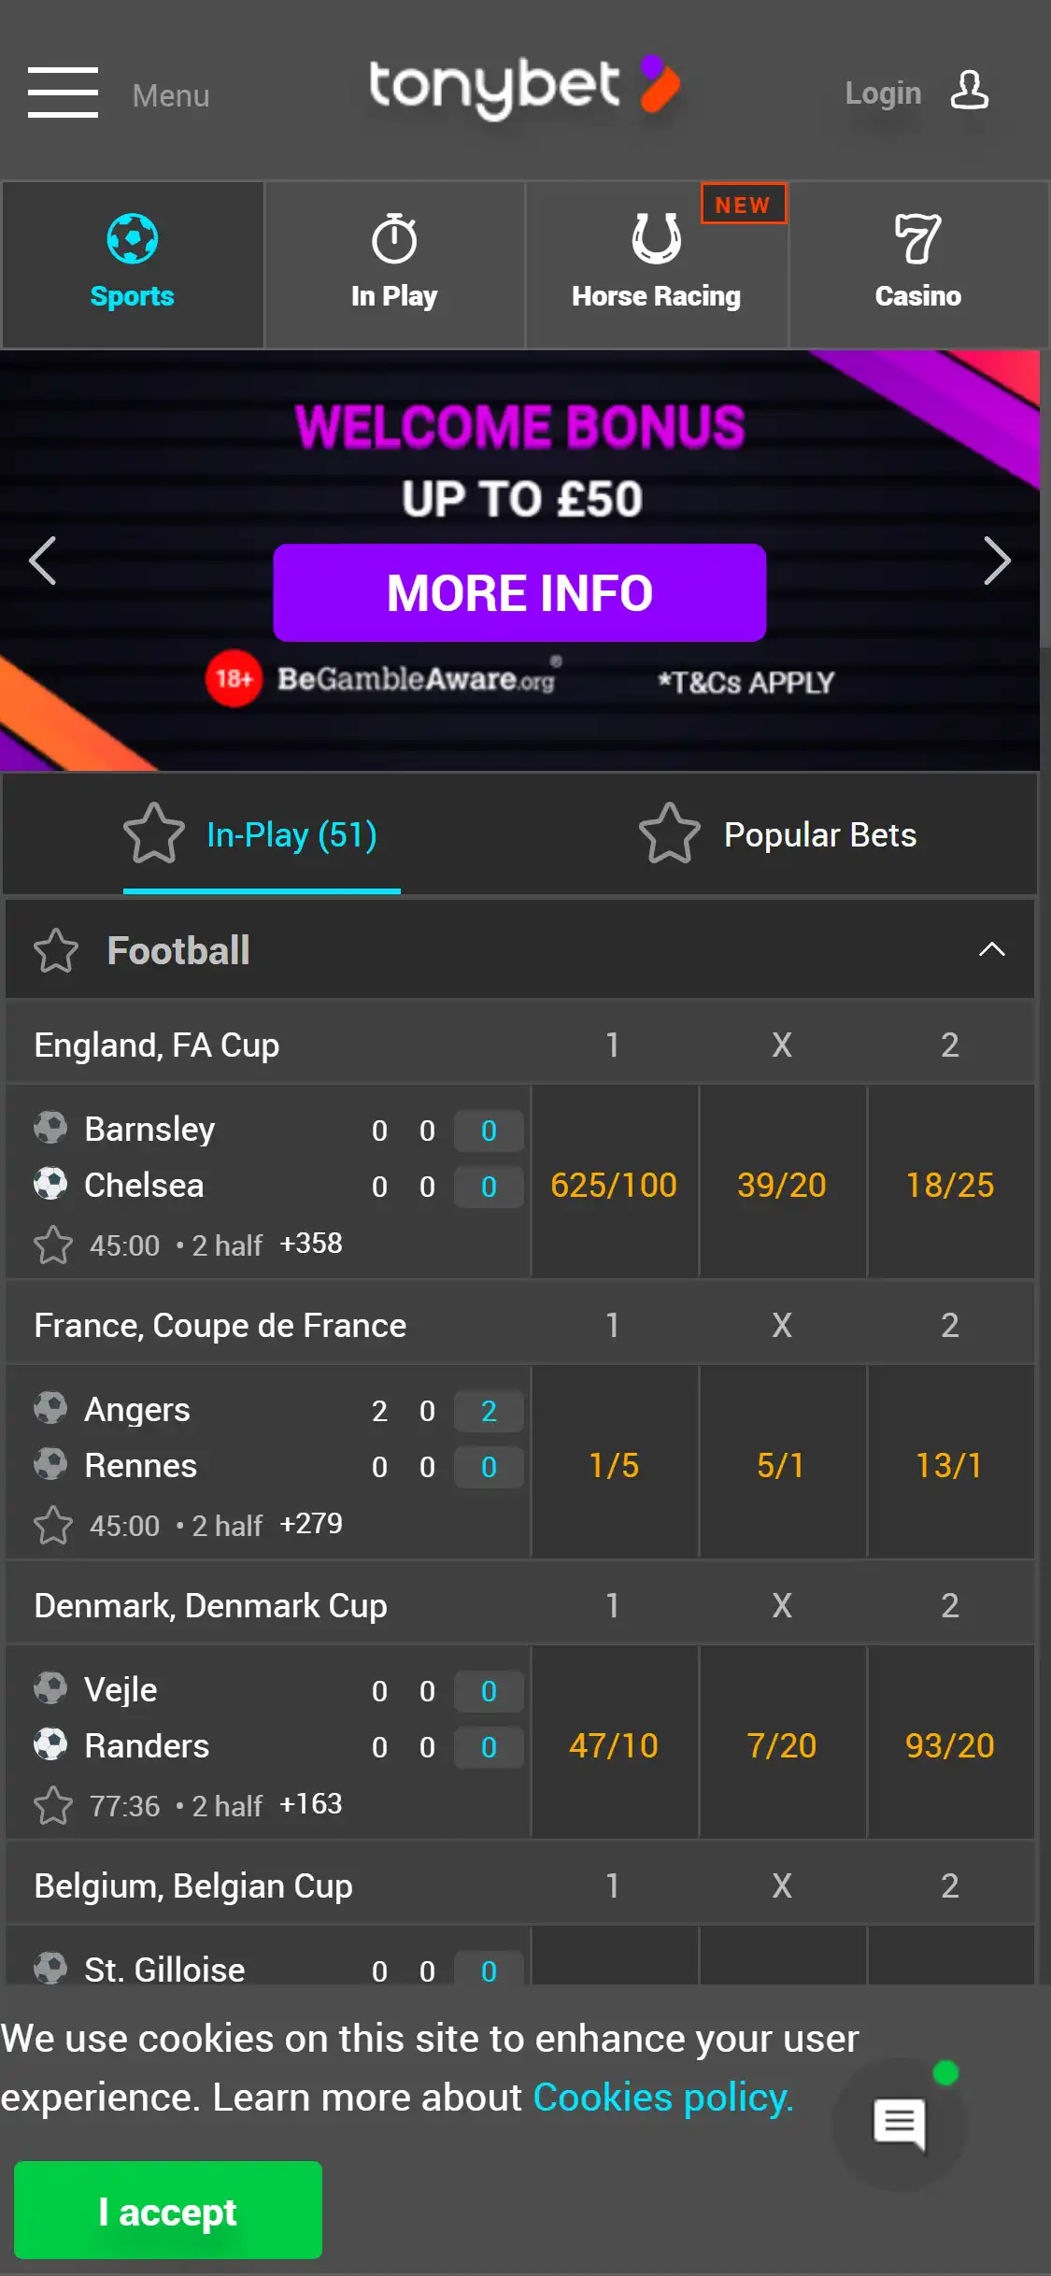
Task: Click the user account login icon
Action: [x=969, y=92]
